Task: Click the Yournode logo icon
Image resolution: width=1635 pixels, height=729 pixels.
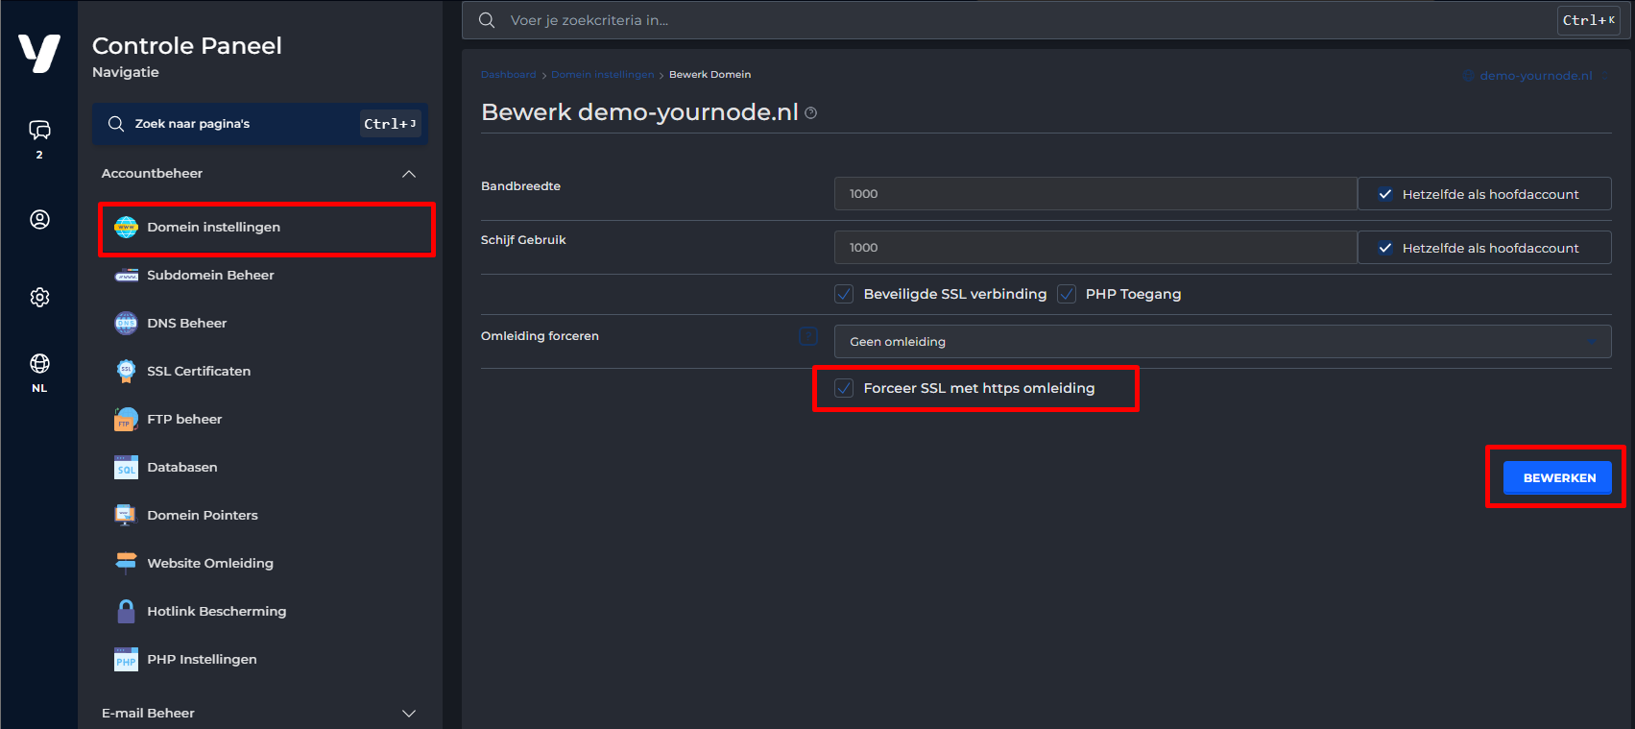Action: tap(39, 53)
